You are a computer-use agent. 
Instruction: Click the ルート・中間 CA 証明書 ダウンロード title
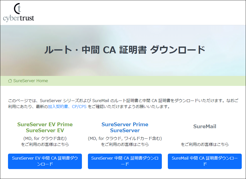(125, 50)
